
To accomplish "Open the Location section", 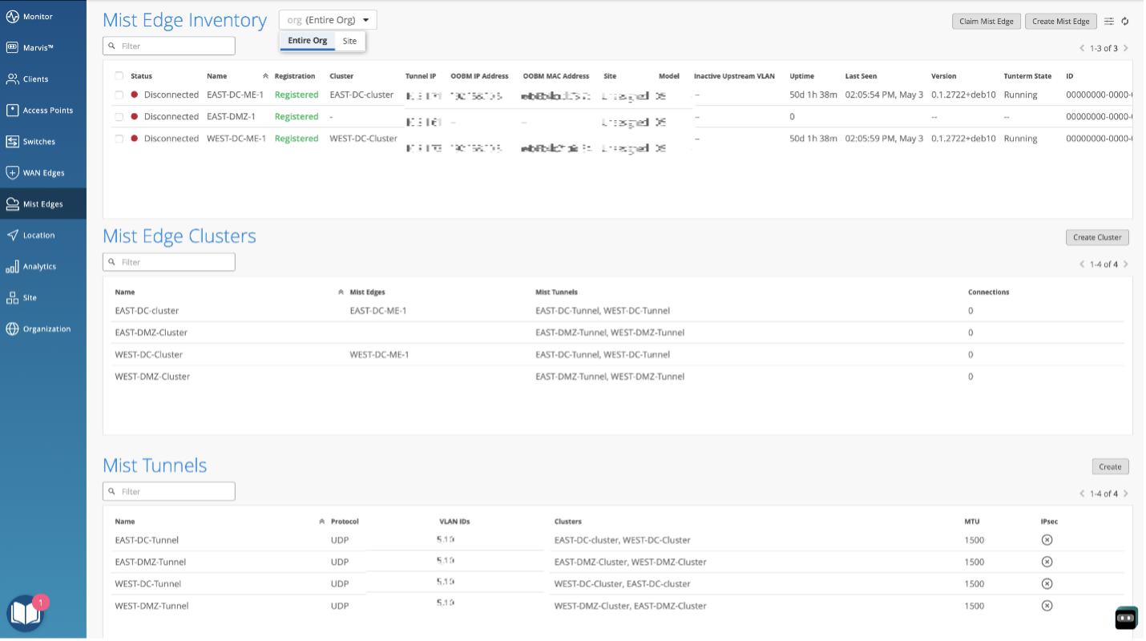I will pos(38,236).
